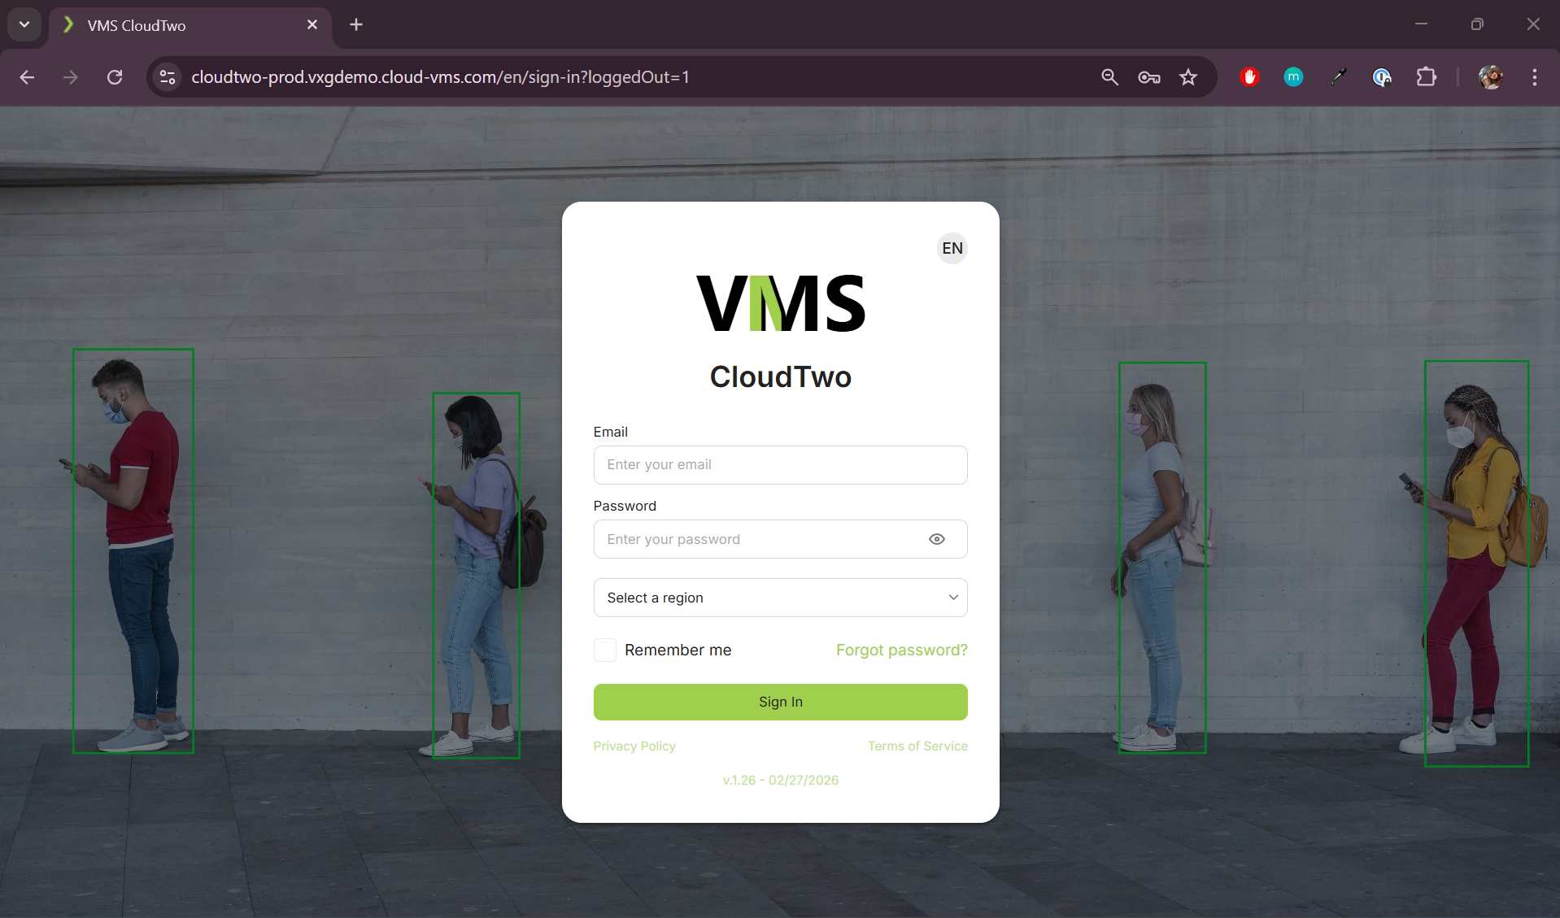Open the saved passwords key icon
The width and height of the screenshot is (1560, 918).
point(1148,77)
